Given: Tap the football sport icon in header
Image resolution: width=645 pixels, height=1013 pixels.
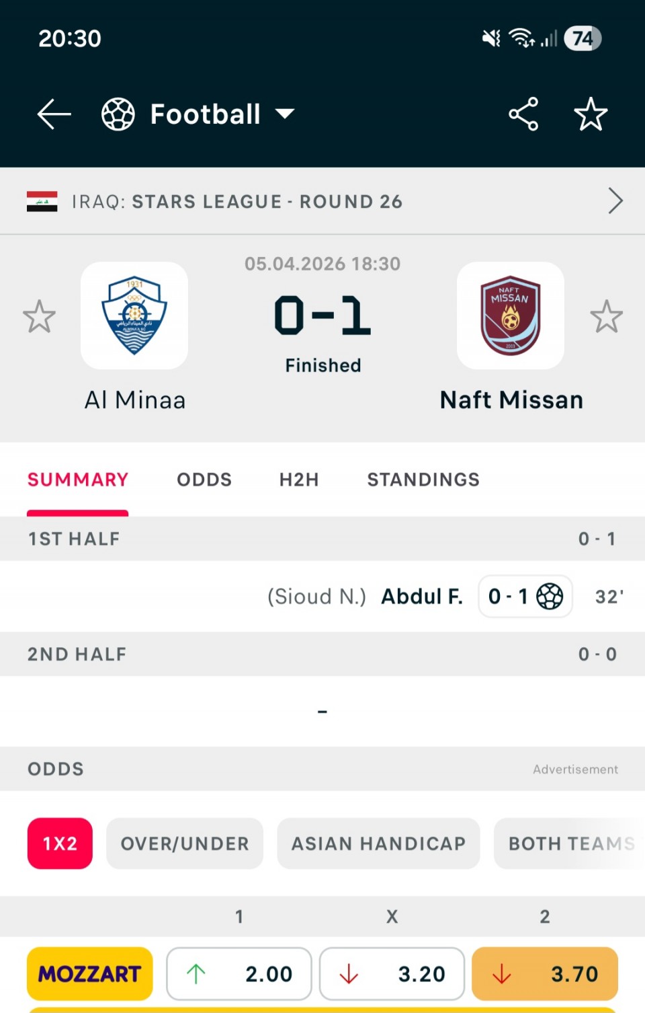Looking at the screenshot, I should pos(118,114).
